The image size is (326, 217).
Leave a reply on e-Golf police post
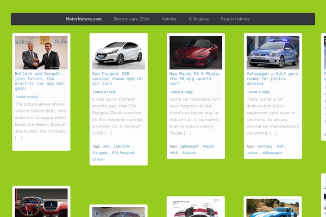point(259,92)
